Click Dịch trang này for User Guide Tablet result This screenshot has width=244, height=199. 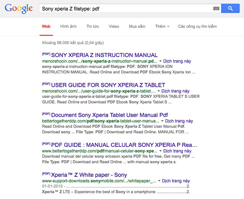click(175, 91)
